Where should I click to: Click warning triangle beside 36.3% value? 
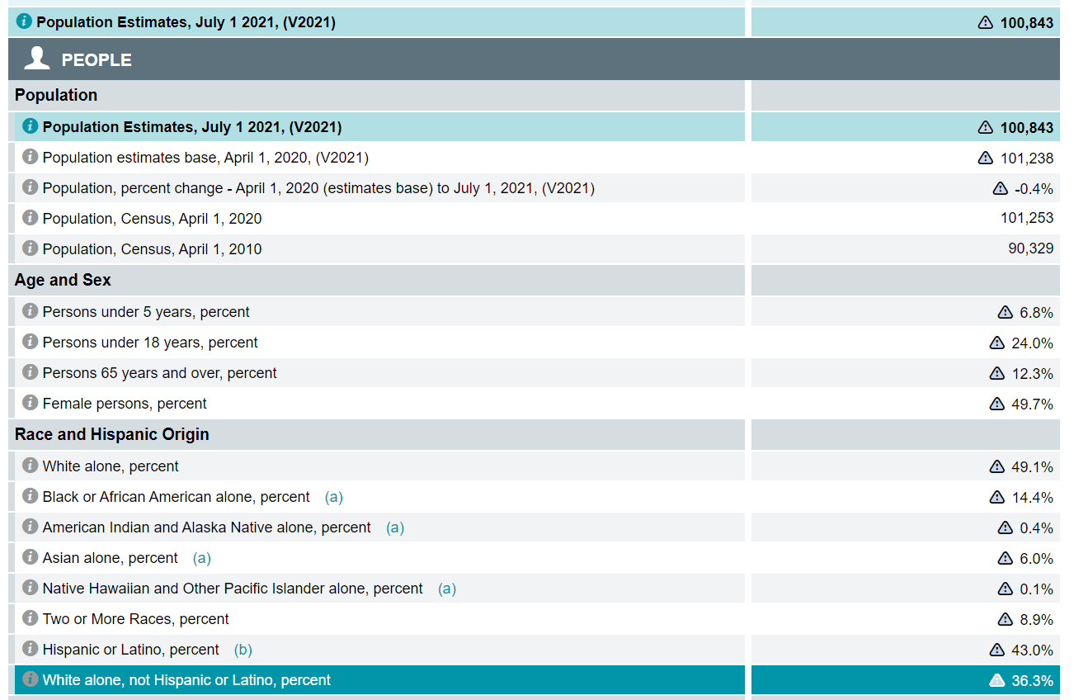(997, 680)
